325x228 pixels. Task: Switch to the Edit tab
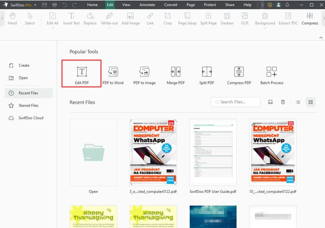point(110,5)
